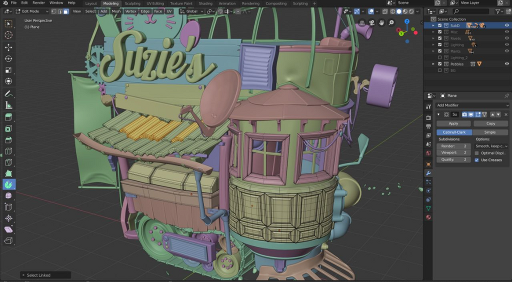
Task: Select the Shrink/Fatten tool
Action: [x=8, y=218]
